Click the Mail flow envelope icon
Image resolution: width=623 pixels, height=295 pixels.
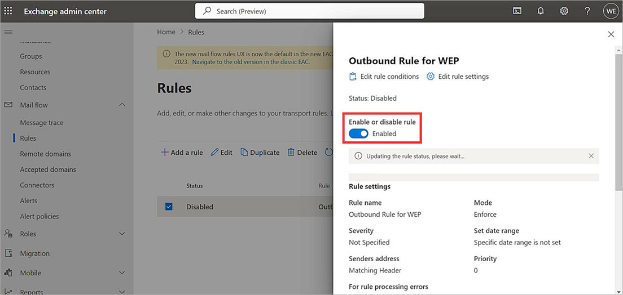pos(8,105)
